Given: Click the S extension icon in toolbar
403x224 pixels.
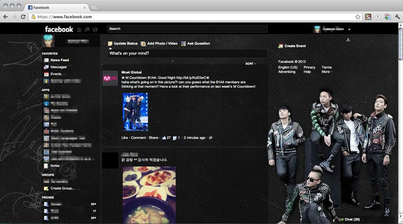Looking at the screenshot, I should coord(368,17).
